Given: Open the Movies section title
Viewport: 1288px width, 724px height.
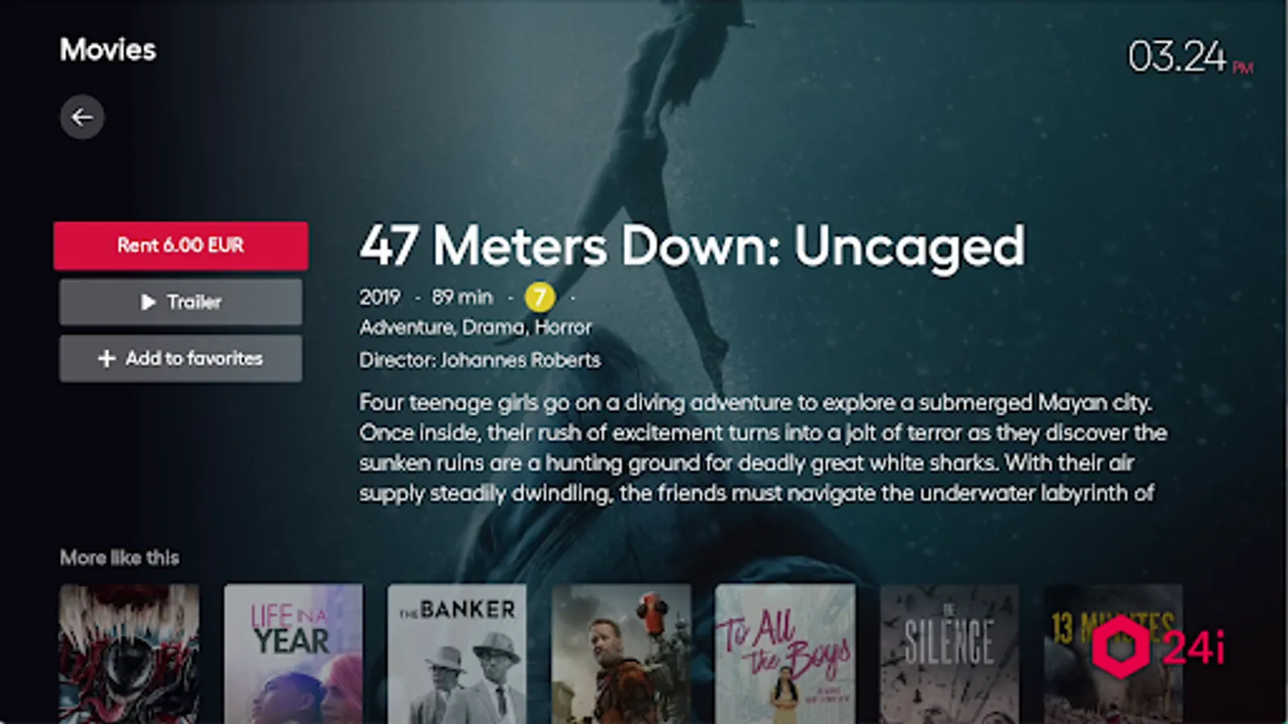Looking at the screenshot, I should click(x=108, y=50).
